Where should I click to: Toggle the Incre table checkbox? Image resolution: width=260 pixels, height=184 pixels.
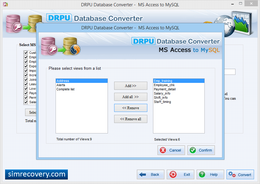(26, 75)
